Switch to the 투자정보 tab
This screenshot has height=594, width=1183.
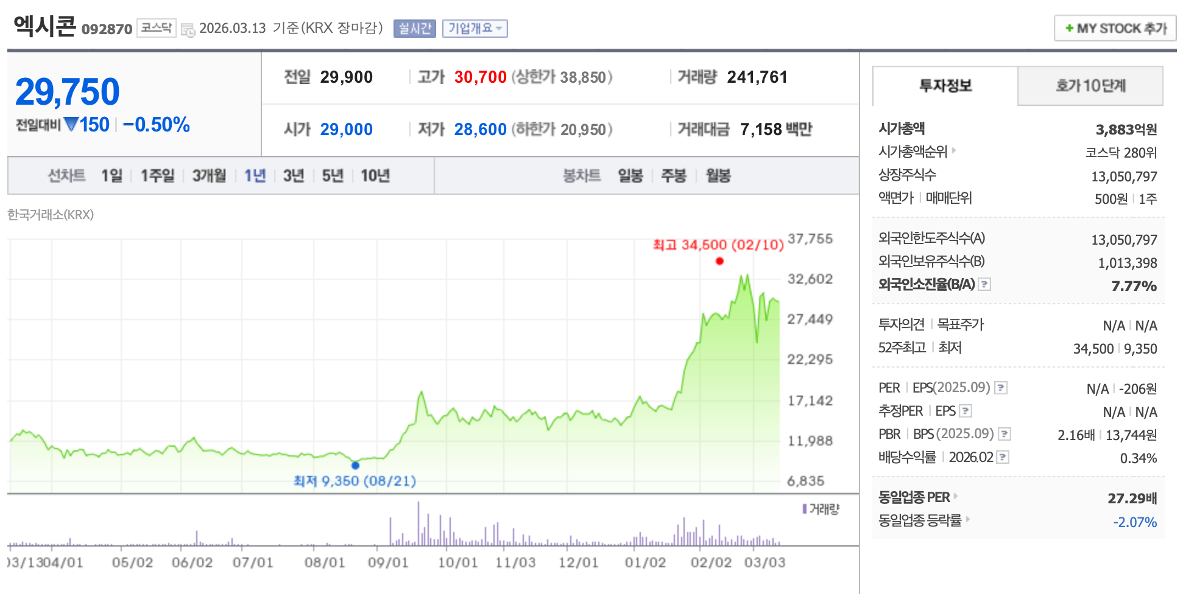[x=945, y=86]
